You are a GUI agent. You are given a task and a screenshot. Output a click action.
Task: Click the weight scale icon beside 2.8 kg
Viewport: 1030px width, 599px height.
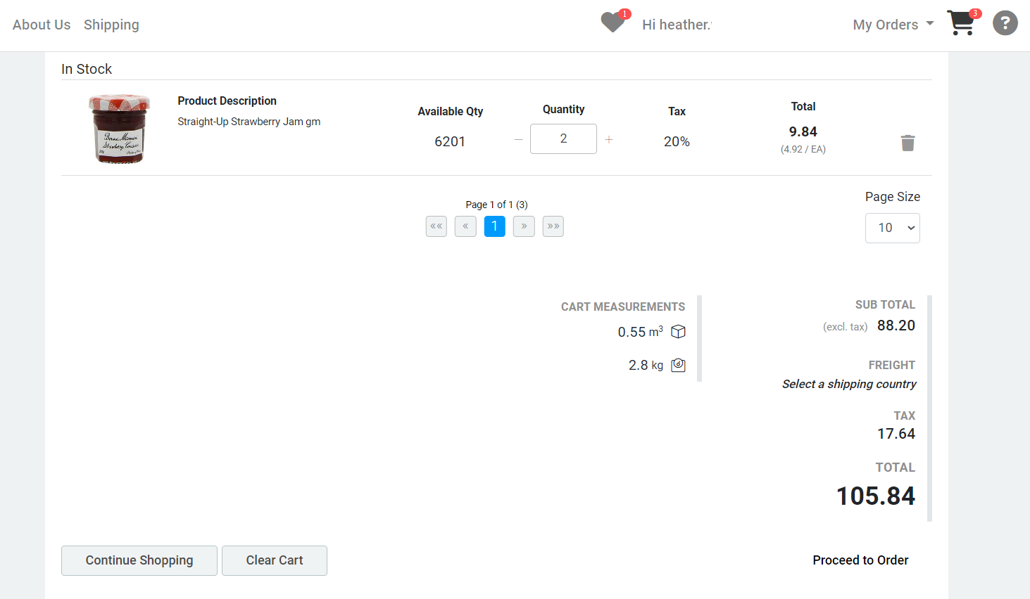coord(677,365)
